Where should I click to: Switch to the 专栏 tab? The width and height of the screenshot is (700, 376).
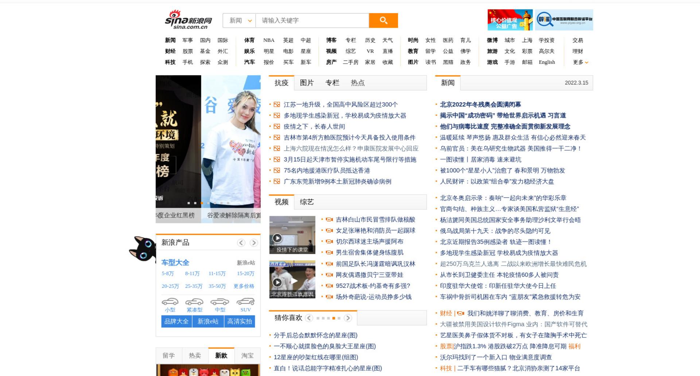(x=332, y=83)
